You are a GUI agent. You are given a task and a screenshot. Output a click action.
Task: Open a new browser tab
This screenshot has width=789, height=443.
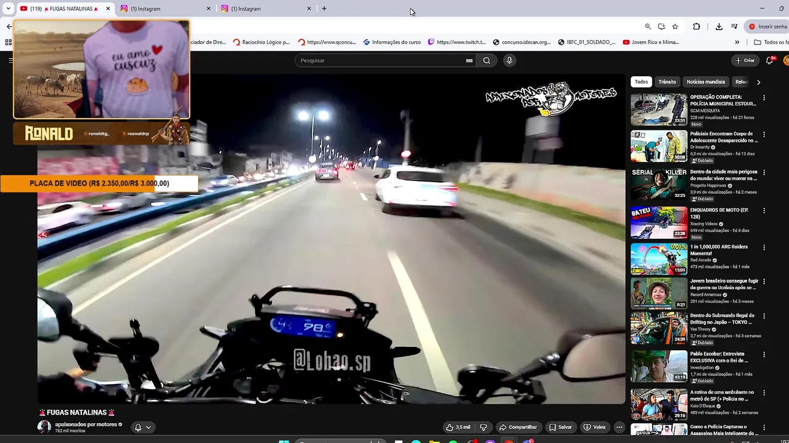point(324,9)
